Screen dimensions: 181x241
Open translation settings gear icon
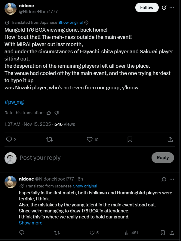pyautogui.click(x=86, y=23)
